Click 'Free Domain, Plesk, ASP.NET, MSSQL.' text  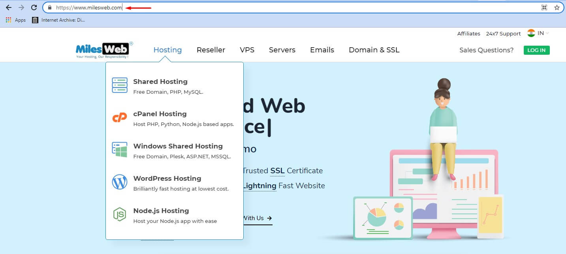[x=182, y=157]
